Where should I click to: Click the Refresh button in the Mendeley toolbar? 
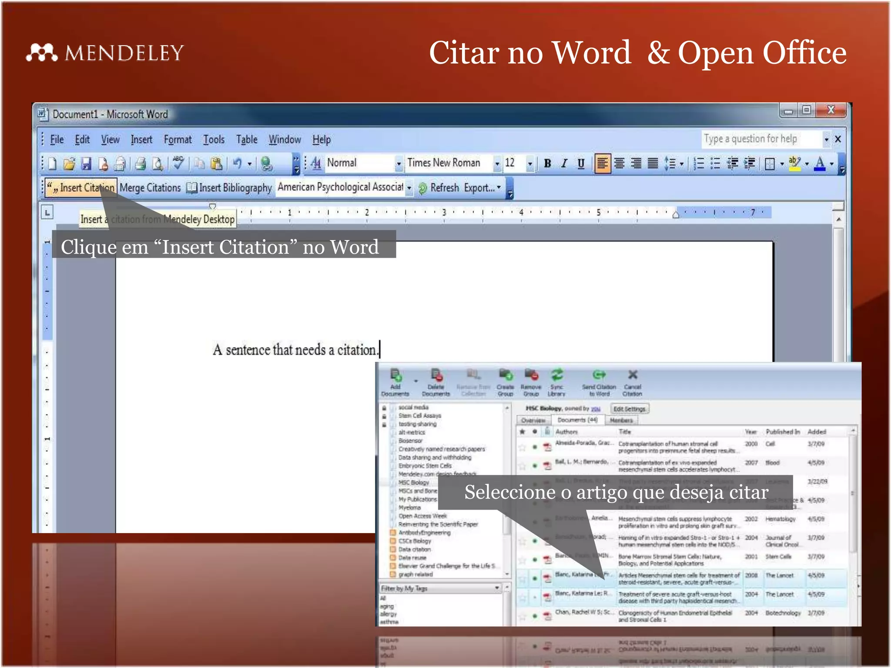pyautogui.click(x=439, y=188)
